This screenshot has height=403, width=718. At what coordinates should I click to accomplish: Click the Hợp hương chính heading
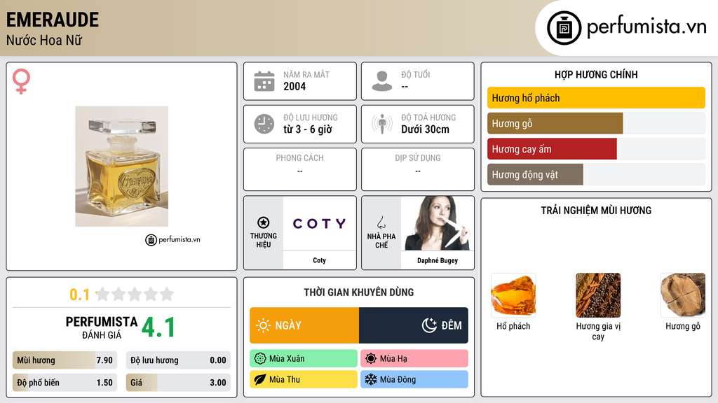(x=596, y=74)
